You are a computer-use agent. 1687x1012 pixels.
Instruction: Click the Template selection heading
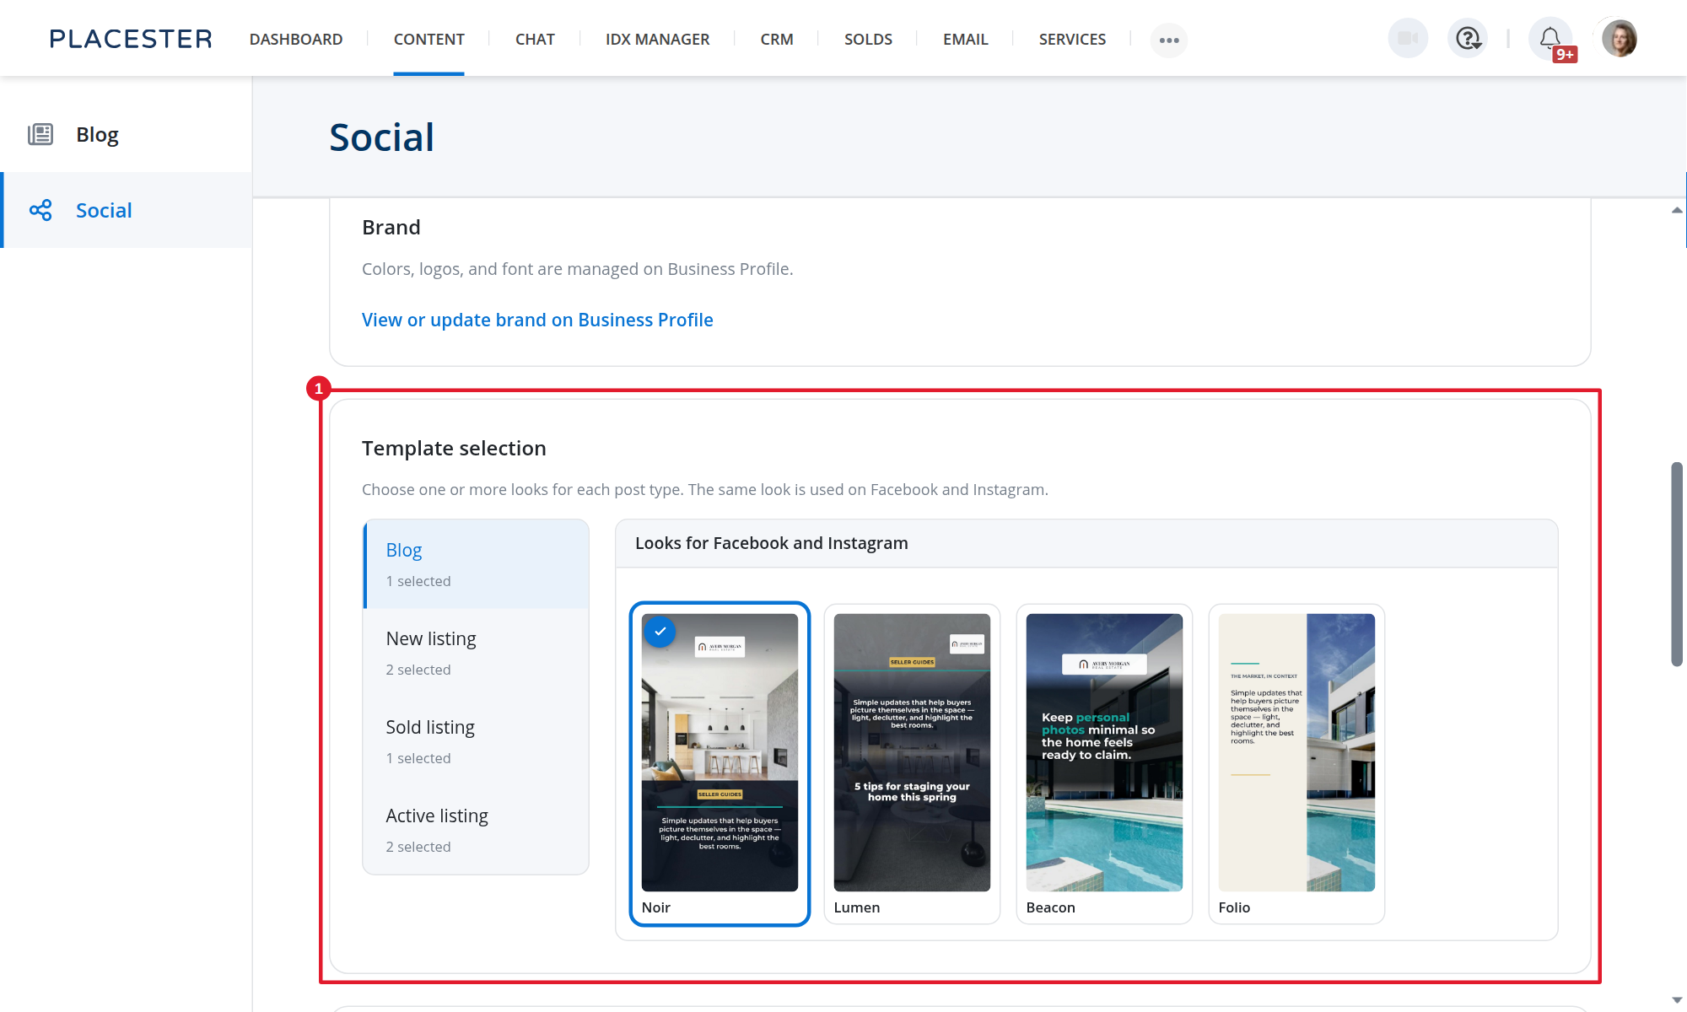point(454,449)
